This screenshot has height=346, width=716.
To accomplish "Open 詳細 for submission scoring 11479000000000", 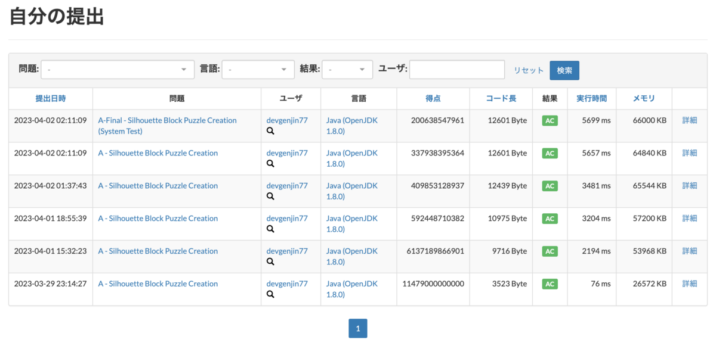I will click(690, 284).
